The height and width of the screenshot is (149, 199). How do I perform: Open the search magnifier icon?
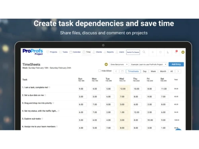coord(144,52)
